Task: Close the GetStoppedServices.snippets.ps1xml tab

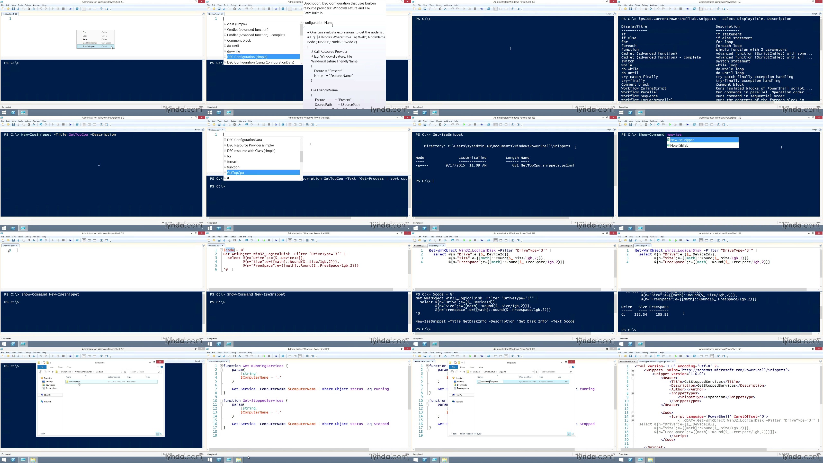Action: tap(673, 361)
